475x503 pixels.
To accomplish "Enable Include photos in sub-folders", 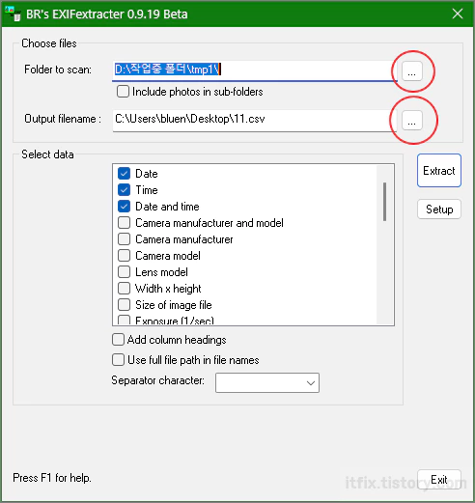I will click(x=123, y=92).
